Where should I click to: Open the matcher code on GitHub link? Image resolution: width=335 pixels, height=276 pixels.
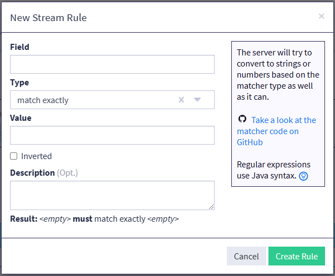coord(276,131)
